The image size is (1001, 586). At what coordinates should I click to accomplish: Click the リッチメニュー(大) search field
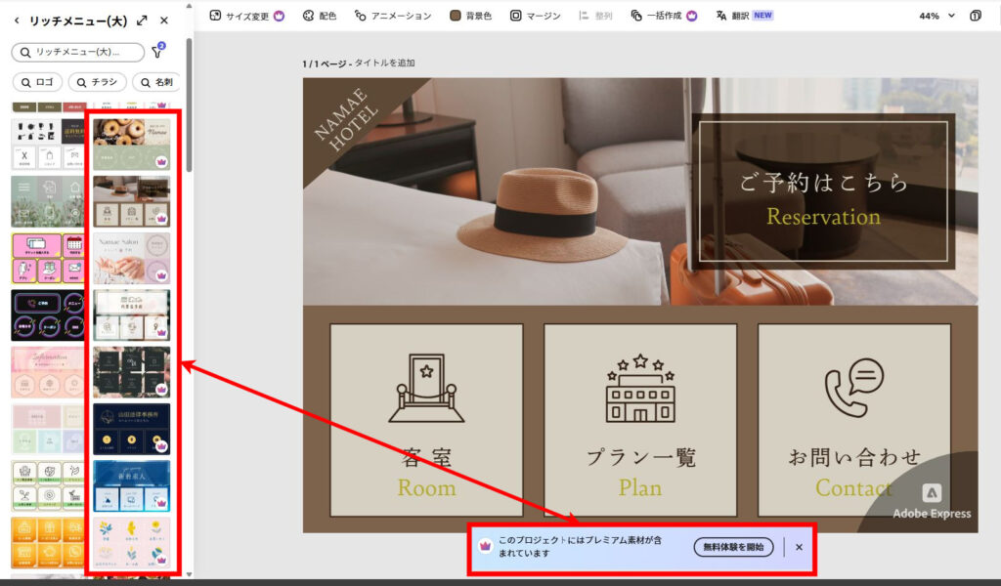(x=78, y=52)
